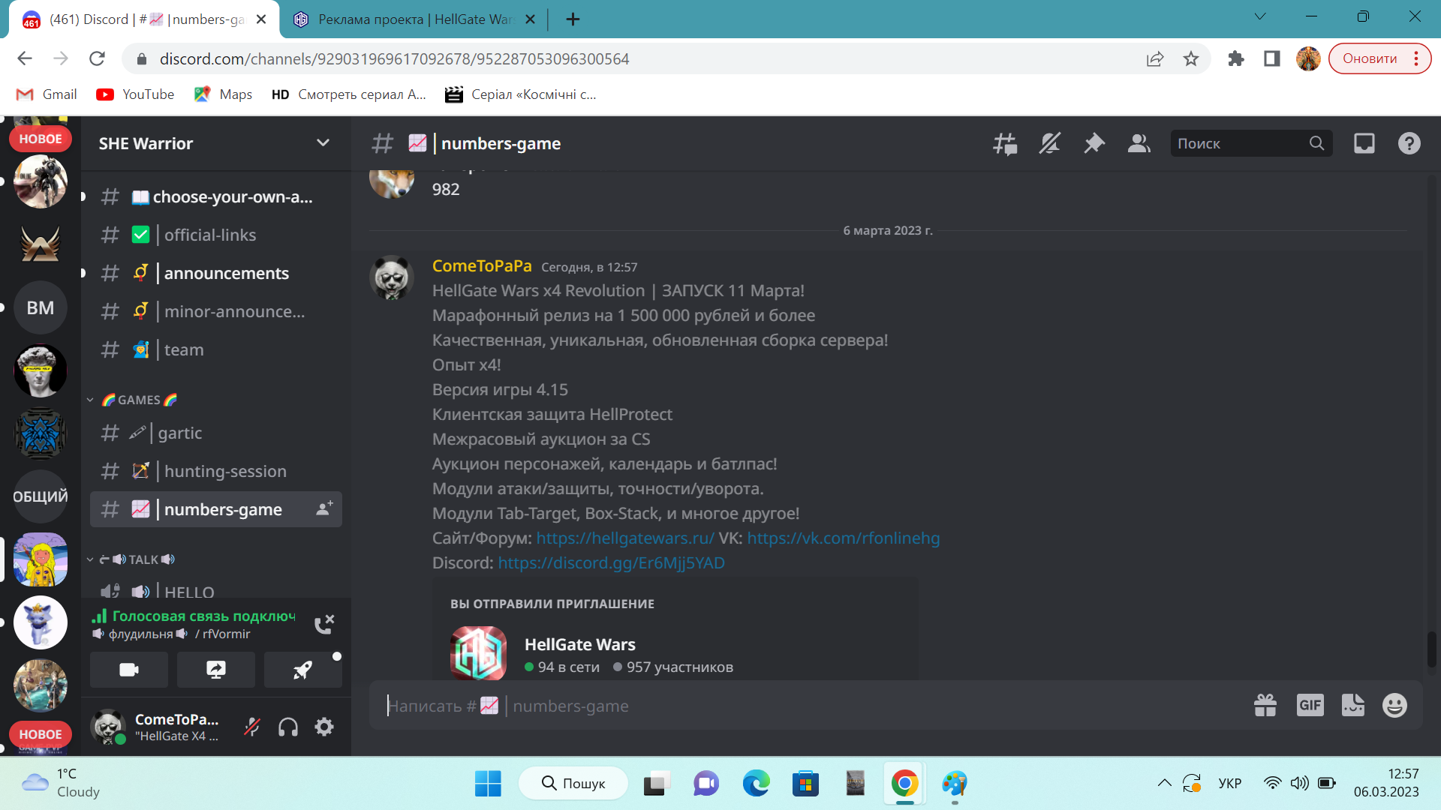1441x810 pixels.
Task: Open the gartic channel
Action: point(216,433)
